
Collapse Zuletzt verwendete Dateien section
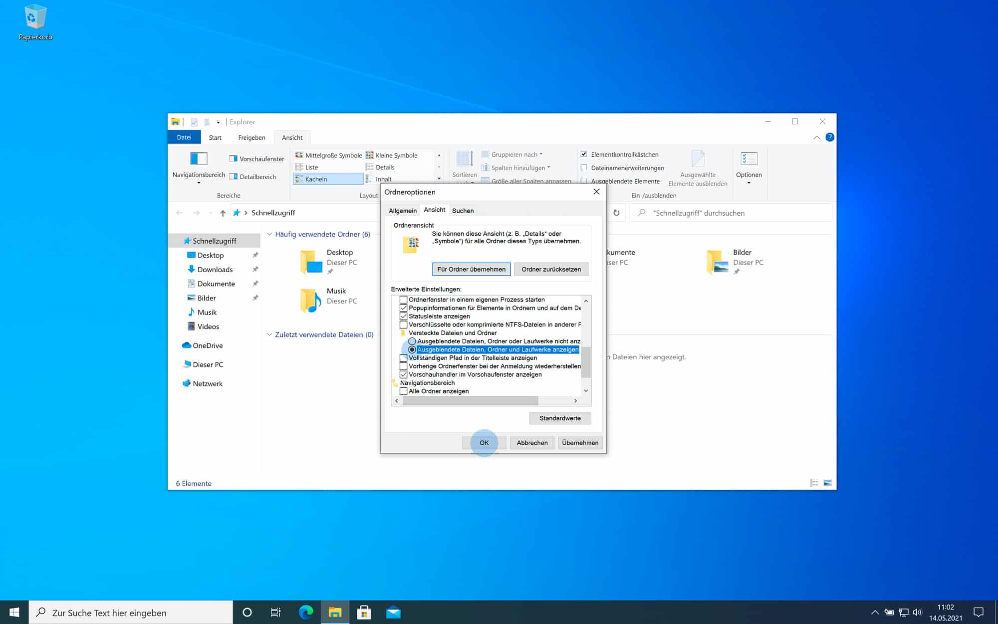pos(269,334)
